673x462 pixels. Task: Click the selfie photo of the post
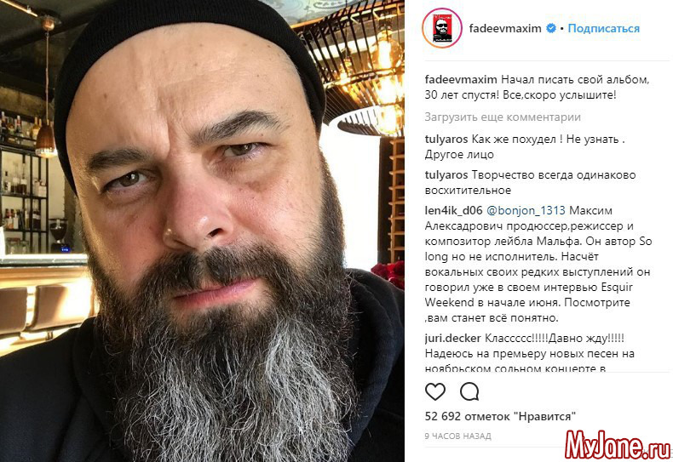coord(202,231)
